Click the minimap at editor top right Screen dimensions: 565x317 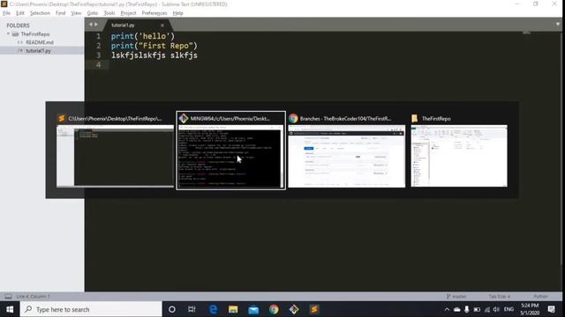click(x=527, y=33)
